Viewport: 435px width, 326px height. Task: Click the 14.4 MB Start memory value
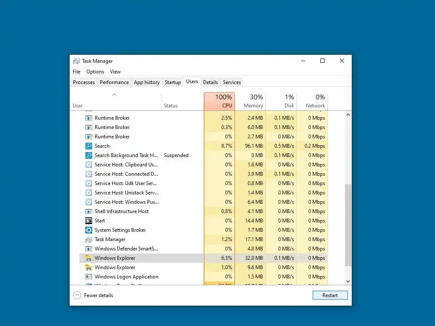pos(254,221)
